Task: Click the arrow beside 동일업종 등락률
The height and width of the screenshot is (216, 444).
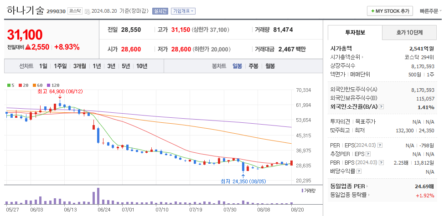Action: 370,195
